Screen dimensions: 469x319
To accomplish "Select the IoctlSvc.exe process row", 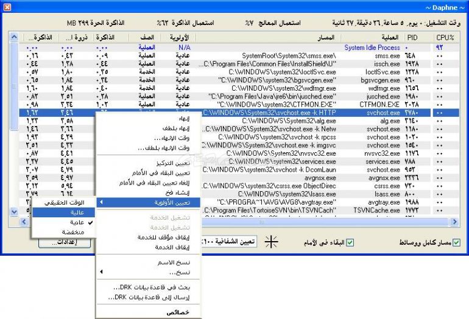I will point(239,72).
